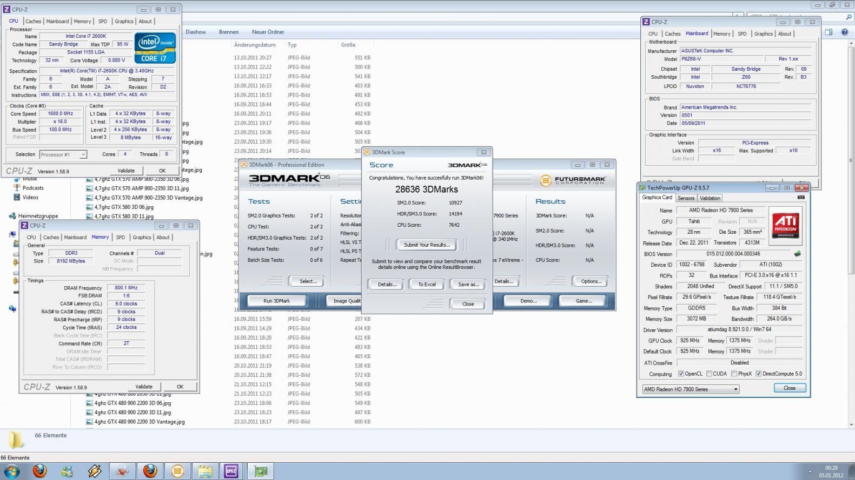Open the Windows Start menu orb
Screen dimensions: 855x480
click(x=12, y=471)
